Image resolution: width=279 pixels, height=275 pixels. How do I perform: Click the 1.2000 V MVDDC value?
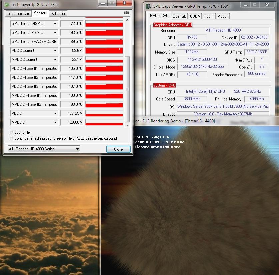(72, 122)
